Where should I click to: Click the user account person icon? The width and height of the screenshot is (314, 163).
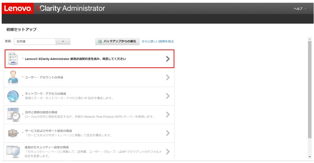tap(13, 77)
